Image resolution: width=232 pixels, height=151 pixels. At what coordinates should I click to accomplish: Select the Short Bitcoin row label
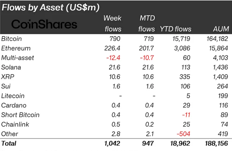point(20,115)
